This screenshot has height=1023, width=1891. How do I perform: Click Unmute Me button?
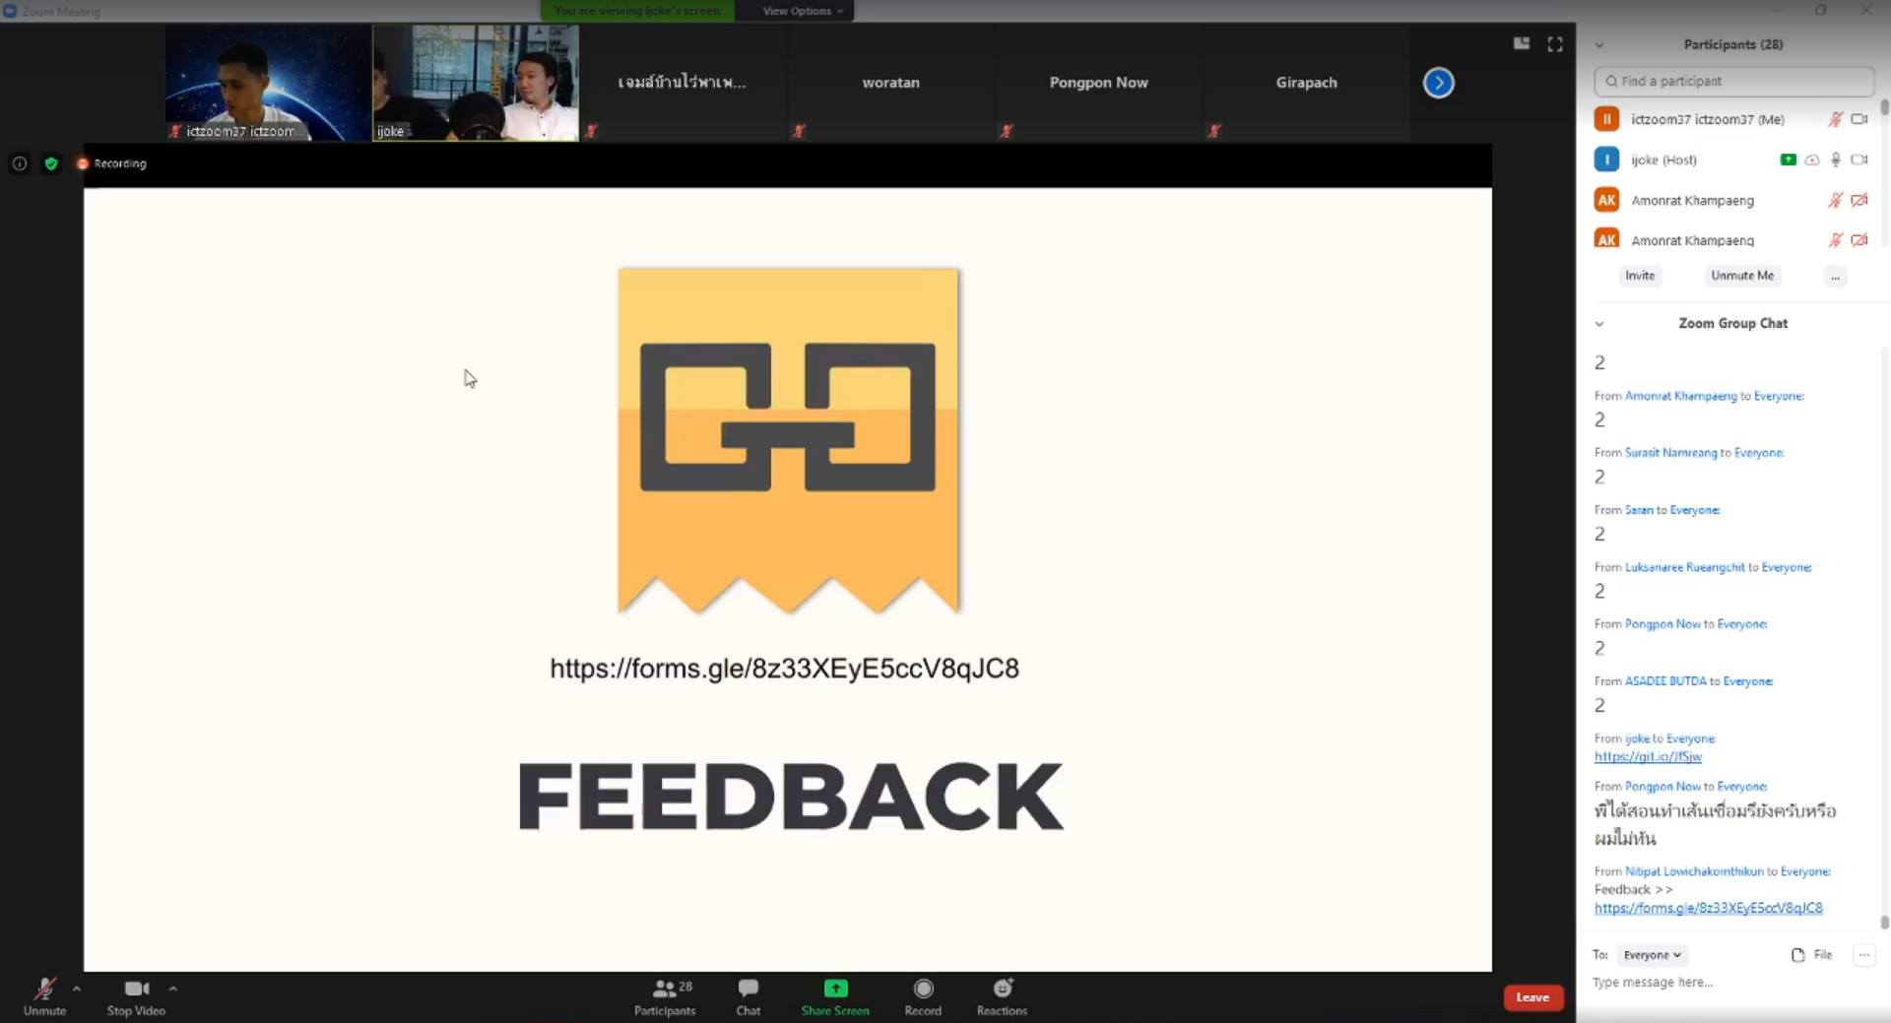point(1742,276)
